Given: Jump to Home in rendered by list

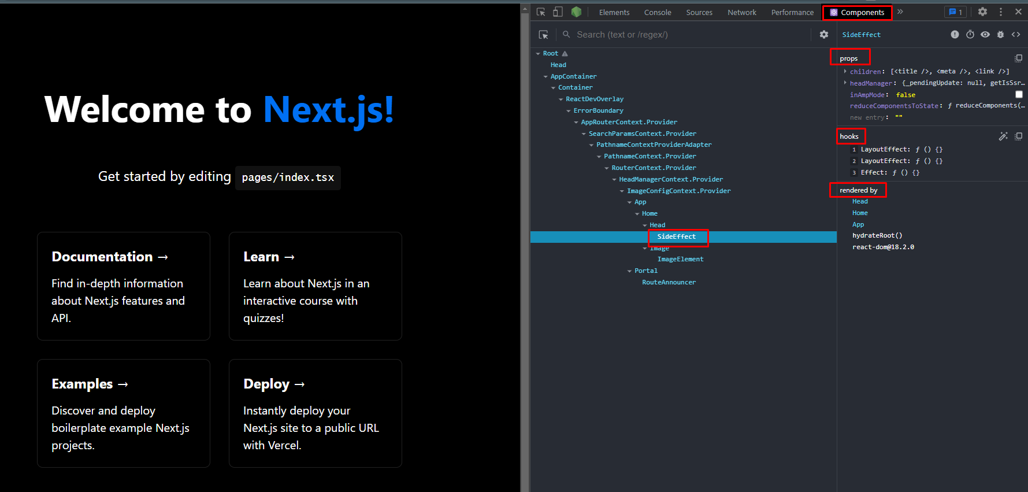Looking at the screenshot, I should 860,213.
